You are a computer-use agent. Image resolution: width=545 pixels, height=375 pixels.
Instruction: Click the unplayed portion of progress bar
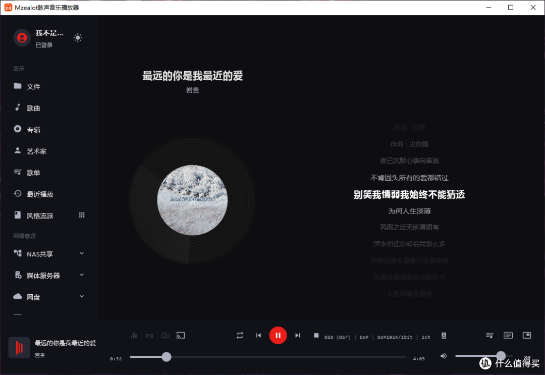coord(289,357)
